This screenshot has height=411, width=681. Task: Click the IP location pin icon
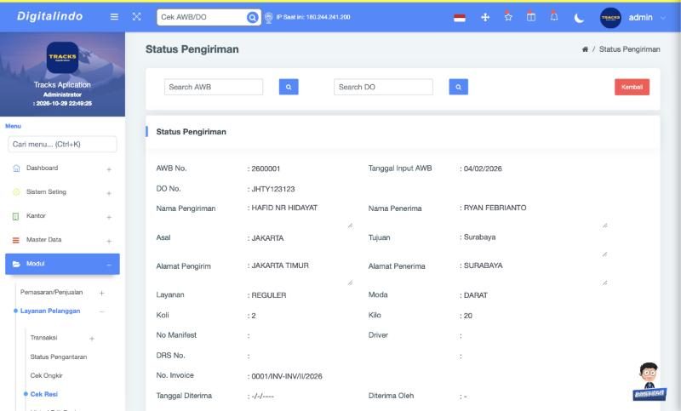[x=268, y=17]
